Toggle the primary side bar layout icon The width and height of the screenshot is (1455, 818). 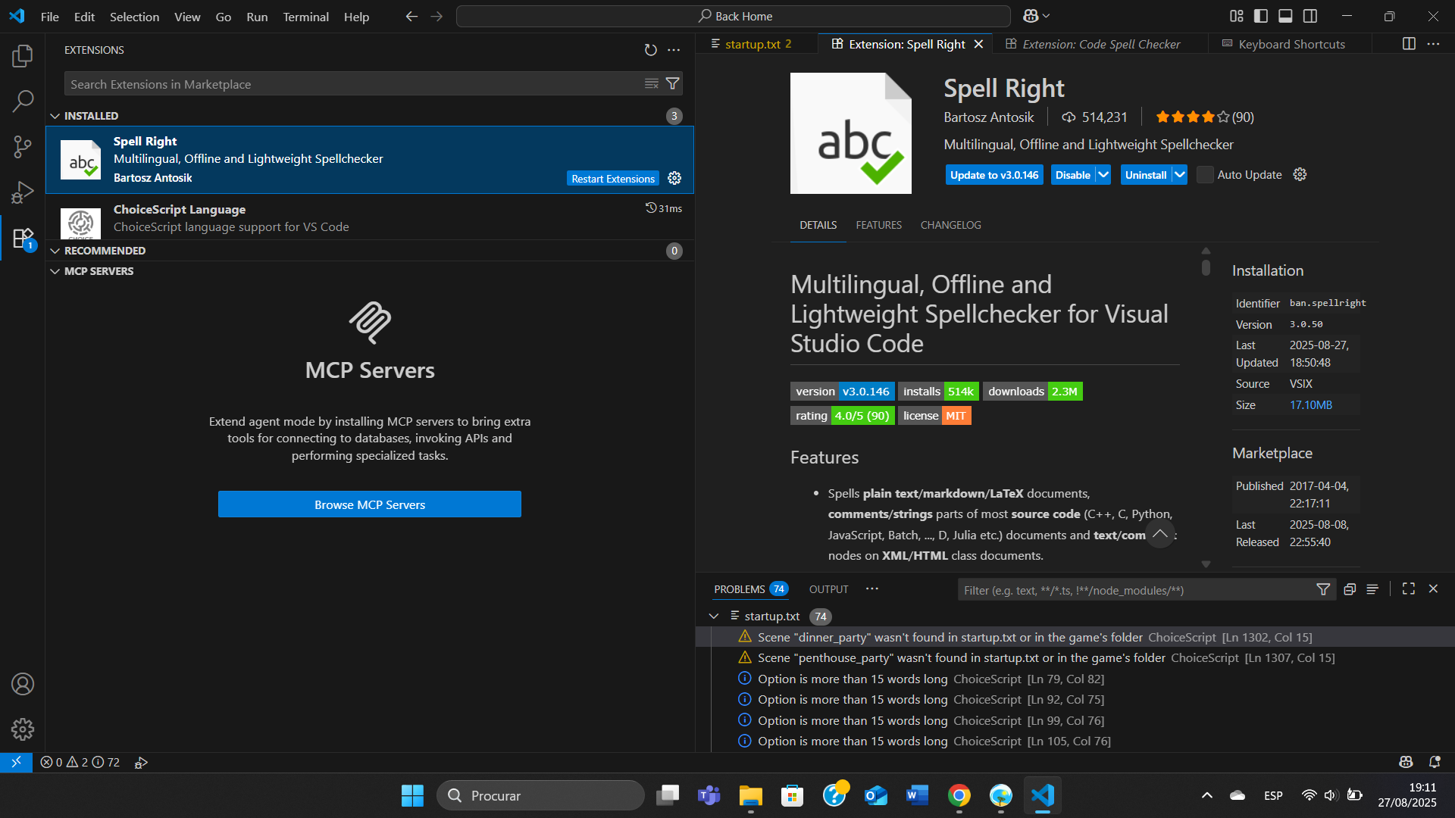[1261, 16]
